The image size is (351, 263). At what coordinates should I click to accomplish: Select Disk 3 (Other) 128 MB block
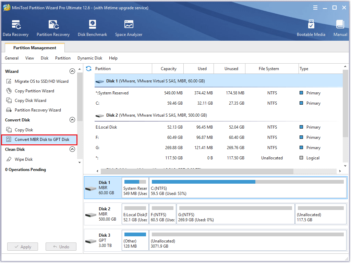point(135,240)
